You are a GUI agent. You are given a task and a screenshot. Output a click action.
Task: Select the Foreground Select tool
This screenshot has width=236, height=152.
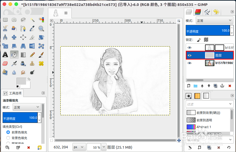click(14, 29)
